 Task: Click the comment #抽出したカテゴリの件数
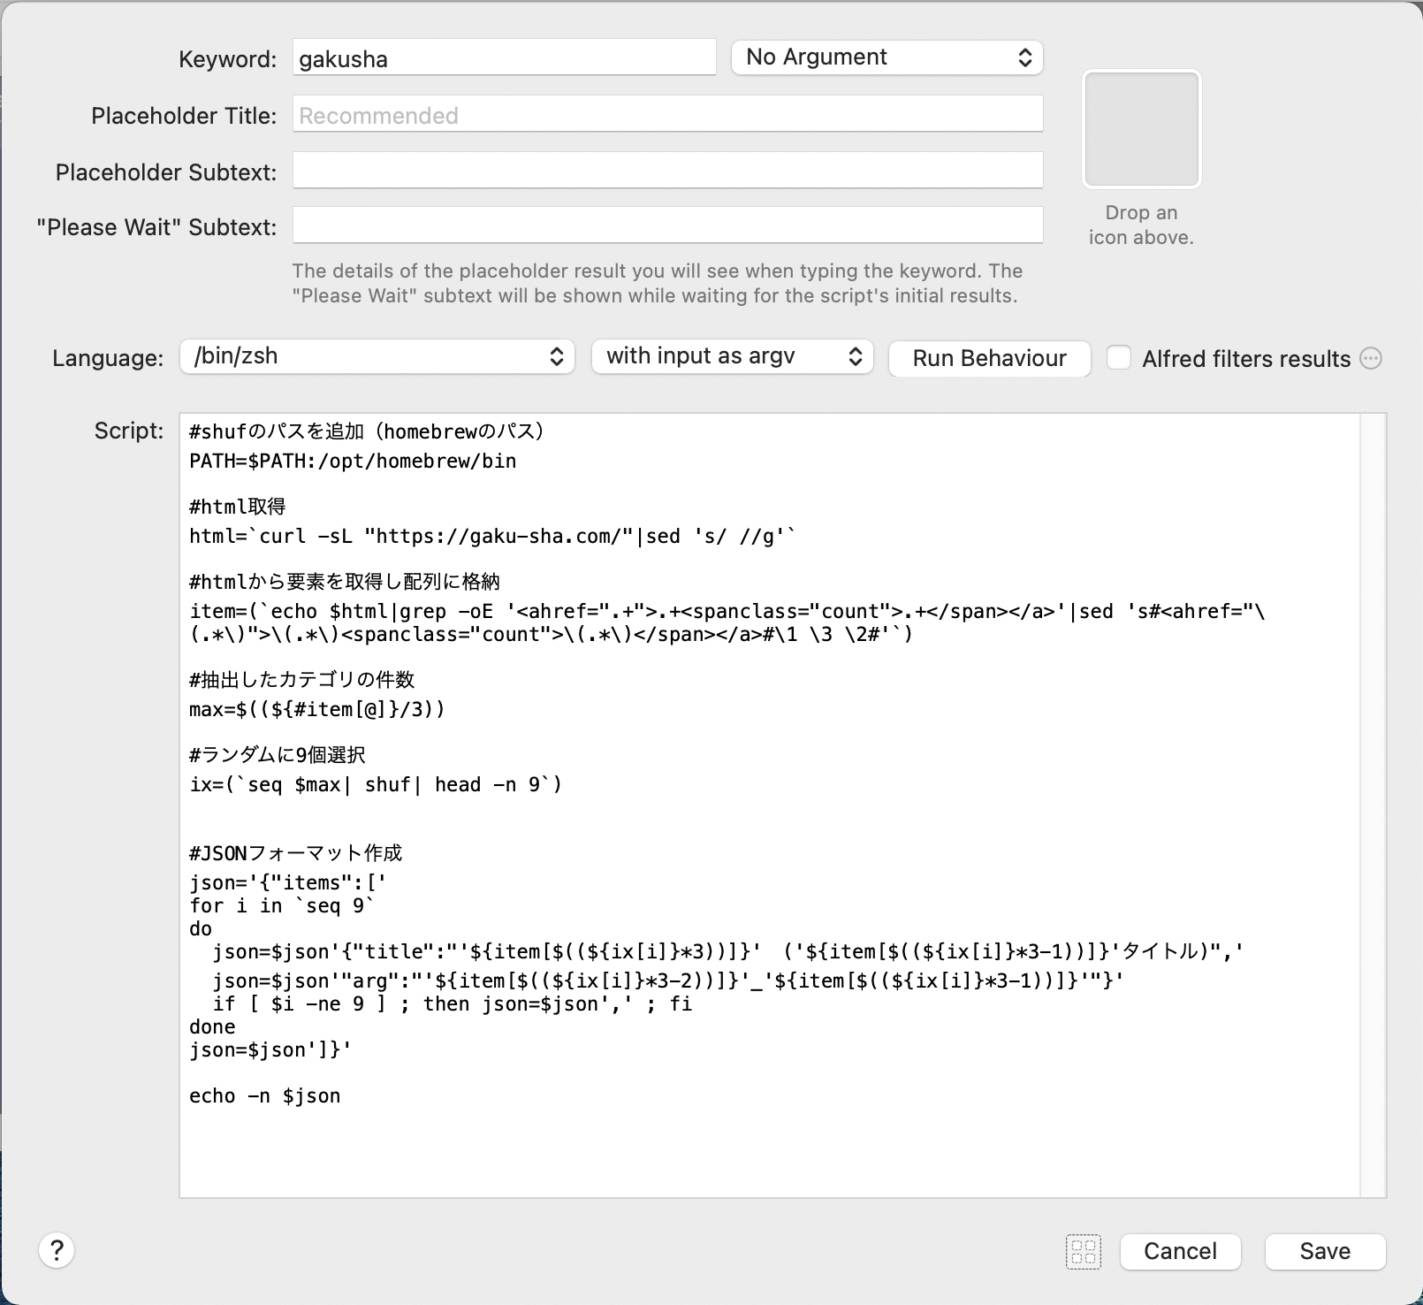301,680
